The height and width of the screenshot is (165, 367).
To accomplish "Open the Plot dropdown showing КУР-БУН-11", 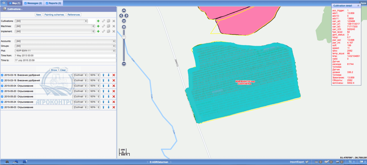I will pos(65,51).
